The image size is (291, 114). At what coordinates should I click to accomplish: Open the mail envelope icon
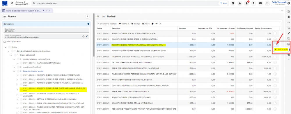pos(260,3)
